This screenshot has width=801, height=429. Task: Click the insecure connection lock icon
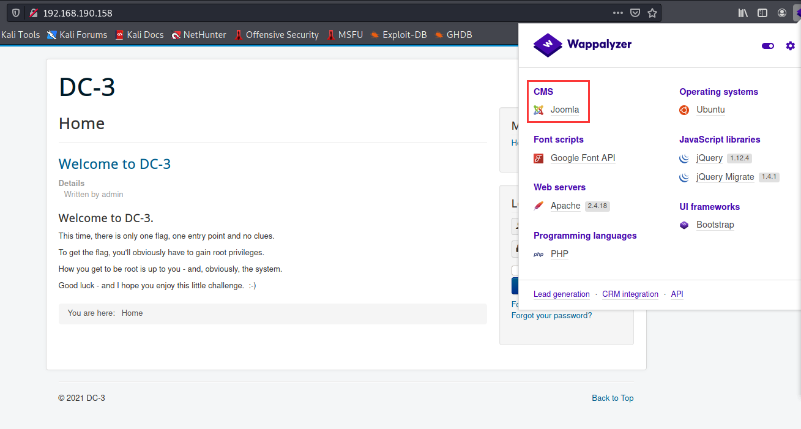[33, 13]
